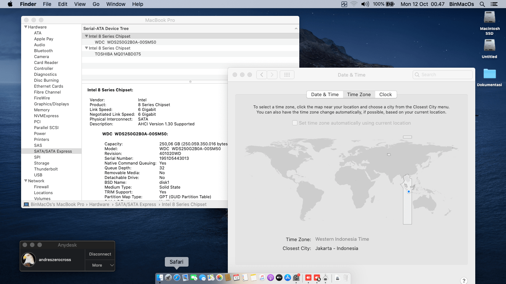506x284 pixels.
Task: Toggle Wi-Fi status icon in menu bar
Action: pos(353,4)
